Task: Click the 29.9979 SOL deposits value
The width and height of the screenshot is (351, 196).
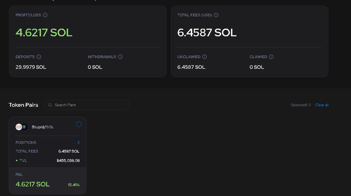Action: click(31, 67)
